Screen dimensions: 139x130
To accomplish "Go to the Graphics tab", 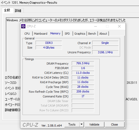I will point(80,34).
